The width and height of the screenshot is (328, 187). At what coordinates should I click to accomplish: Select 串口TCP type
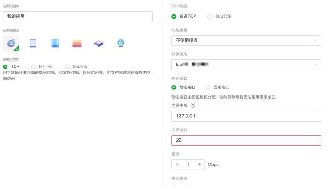click(x=209, y=16)
